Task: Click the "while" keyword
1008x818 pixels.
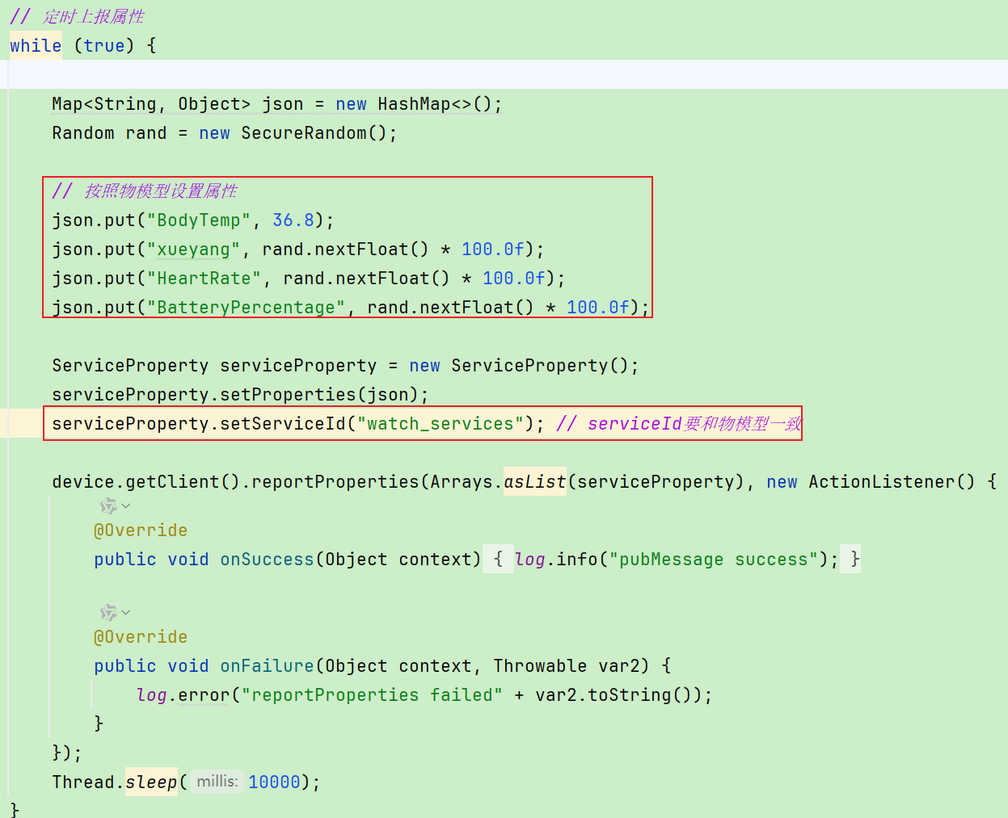Action: click(x=36, y=45)
